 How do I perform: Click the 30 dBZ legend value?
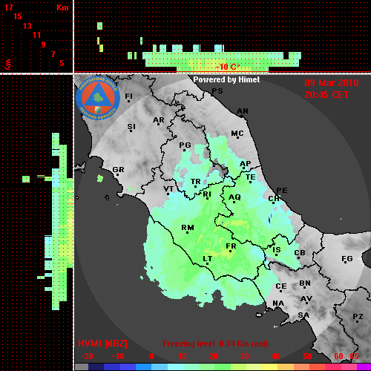point(244,356)
